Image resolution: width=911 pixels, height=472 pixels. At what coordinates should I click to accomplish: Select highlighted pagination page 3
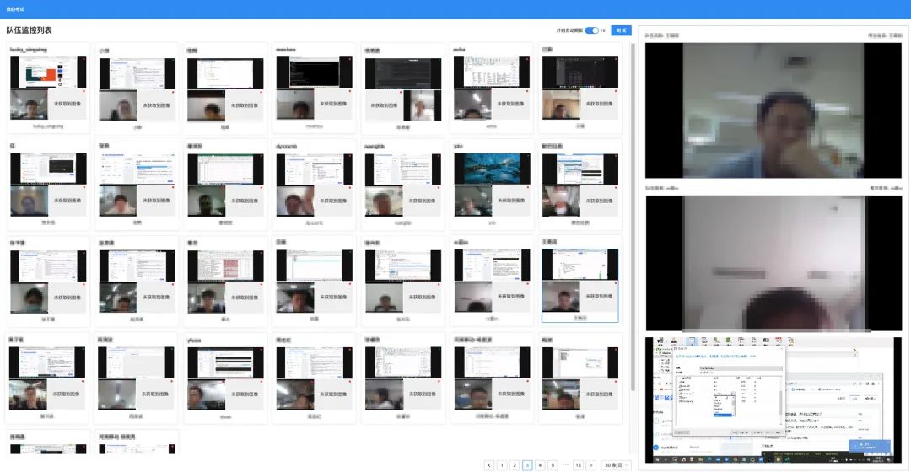pos(527,465)
